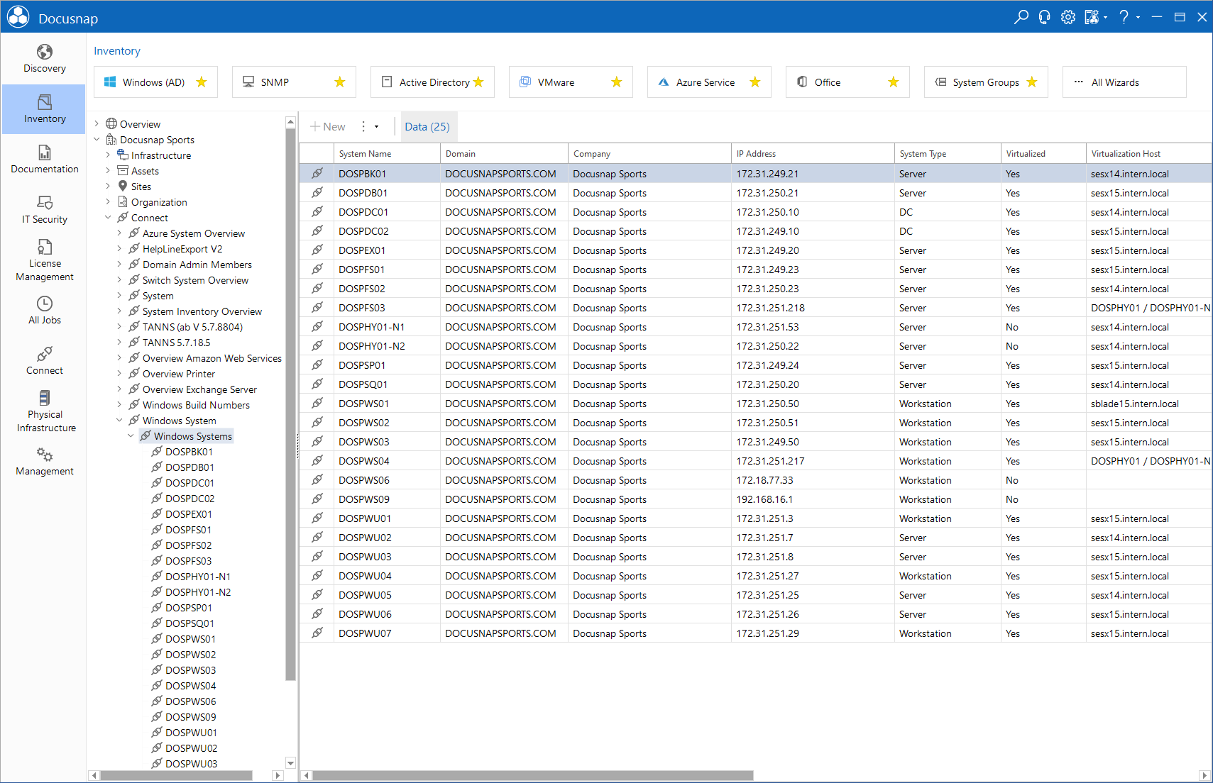Click the search magnifier in title bar
The height and width of the screenshot is (783, 1213).
[x=1021, y=17]
